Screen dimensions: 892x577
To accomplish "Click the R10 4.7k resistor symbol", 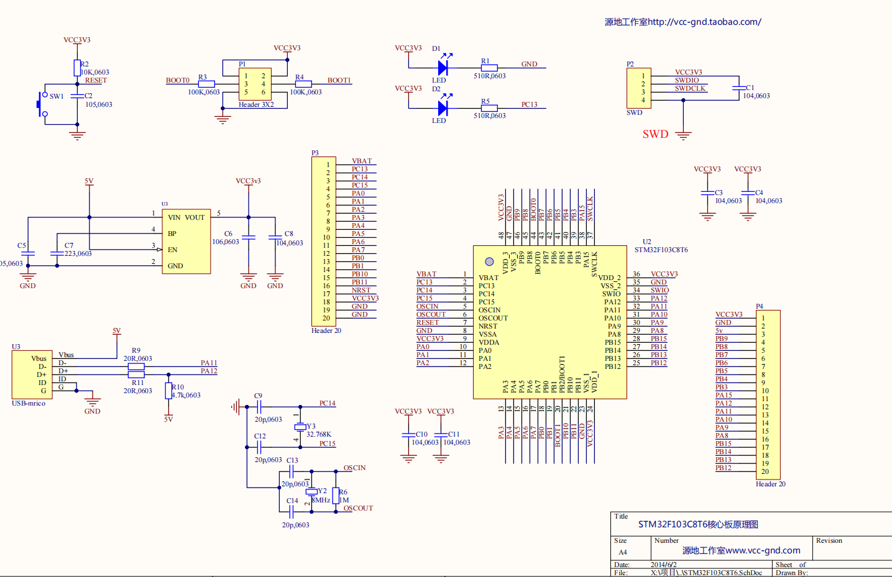I will 168,391.
